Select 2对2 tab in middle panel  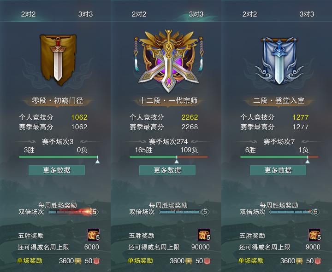point(139,14)
